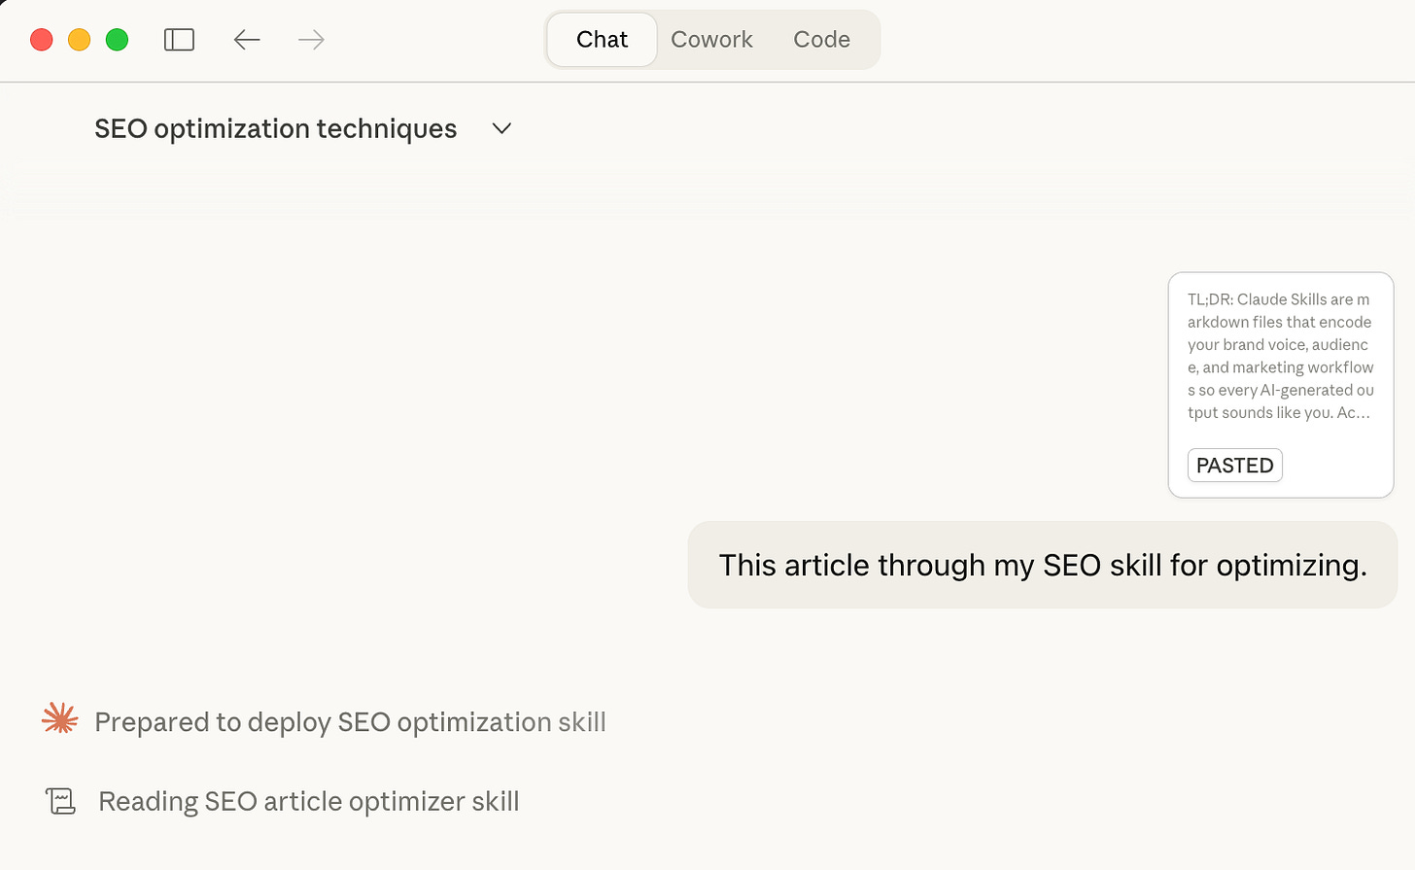Viewport: 1415px width, 870px height.
Task: Go back with the left arrow
Action: click(247, 40)
